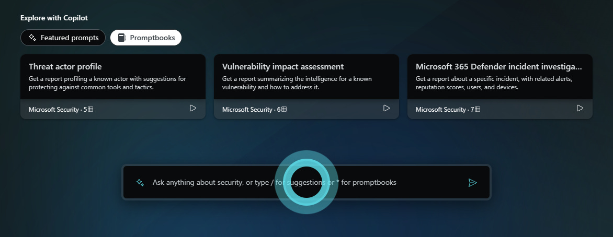Run the Vulnerability impact assessment promptbook
Screen dimensions: 613x237
386,108
